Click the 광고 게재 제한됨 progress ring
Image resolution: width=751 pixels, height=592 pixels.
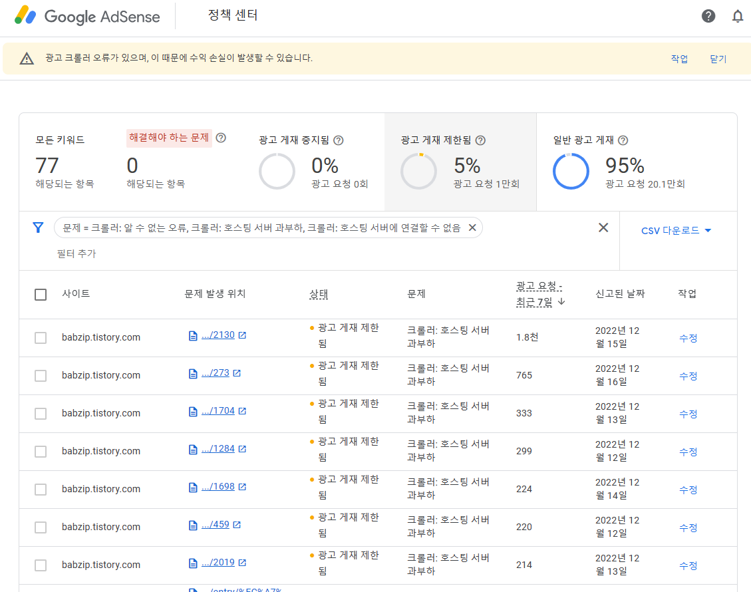[x=418, y=171]
